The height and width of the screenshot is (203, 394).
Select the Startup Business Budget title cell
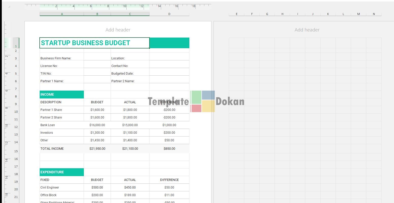tap(94, 43)
